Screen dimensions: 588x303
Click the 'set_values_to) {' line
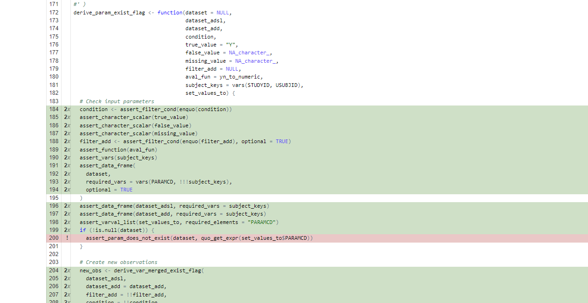click(210, 93)
